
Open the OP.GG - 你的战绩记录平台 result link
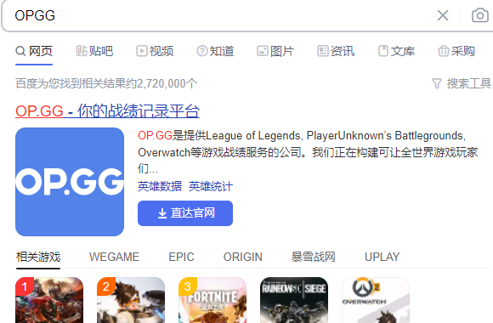point(107,111)
